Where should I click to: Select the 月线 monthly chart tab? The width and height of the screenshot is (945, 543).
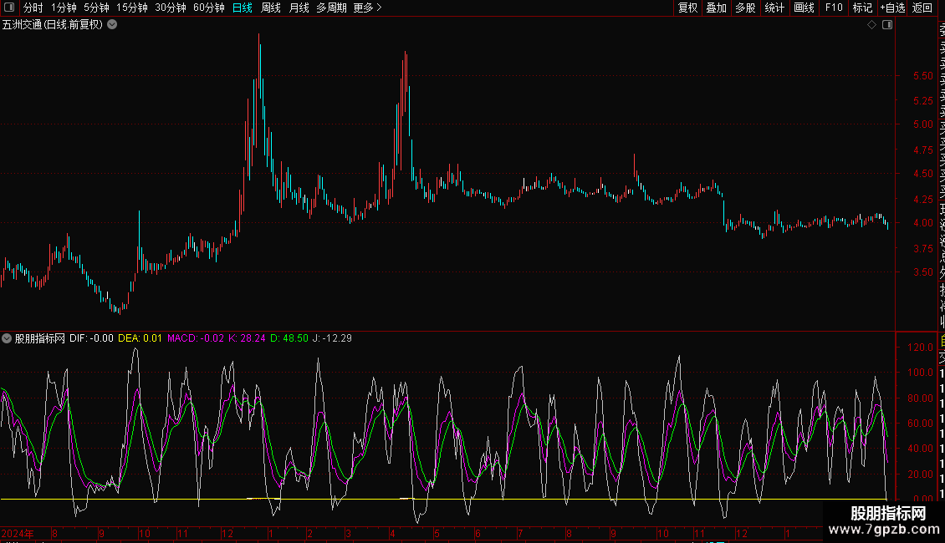[x=299, y=8]
